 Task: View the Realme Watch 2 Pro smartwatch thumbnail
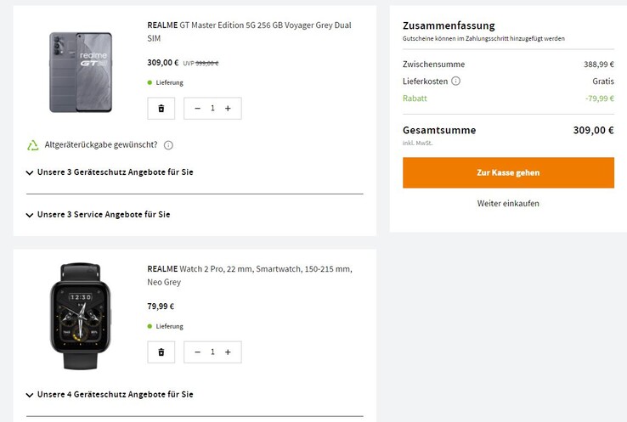click(x=81, y=316)
